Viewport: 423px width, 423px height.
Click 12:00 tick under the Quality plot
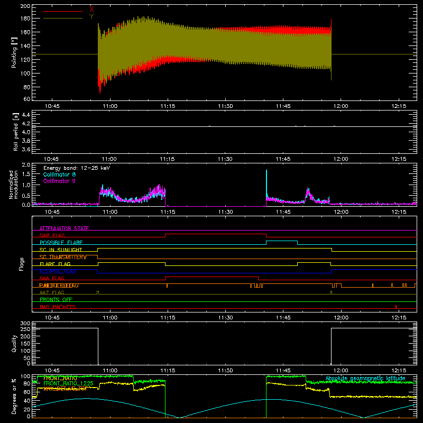(x=341, y=371)
